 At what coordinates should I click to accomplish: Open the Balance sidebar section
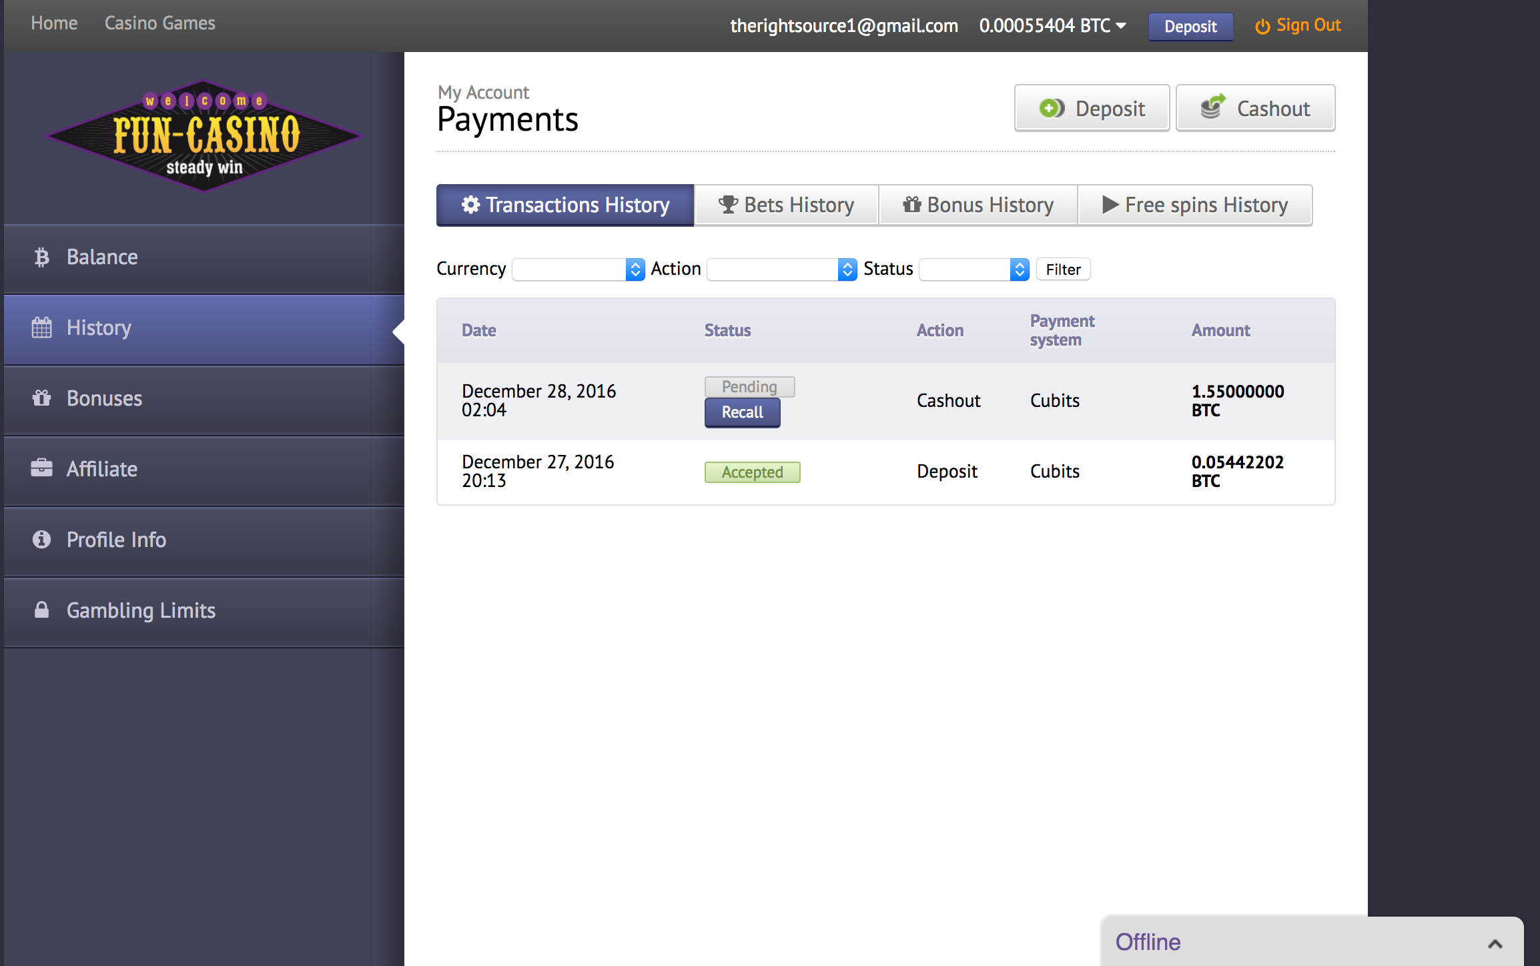(204, 258)
